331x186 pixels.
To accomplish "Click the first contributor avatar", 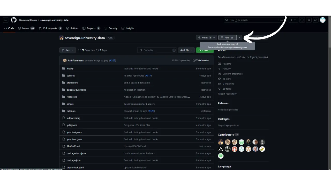I will tap(221, 142).
